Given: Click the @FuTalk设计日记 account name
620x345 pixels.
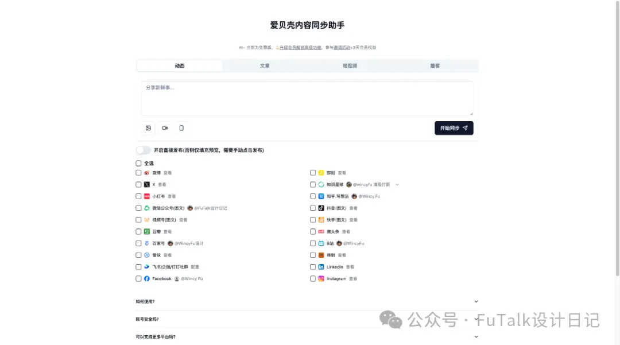Looking at the screenshot, I should [x=210, y=208].
